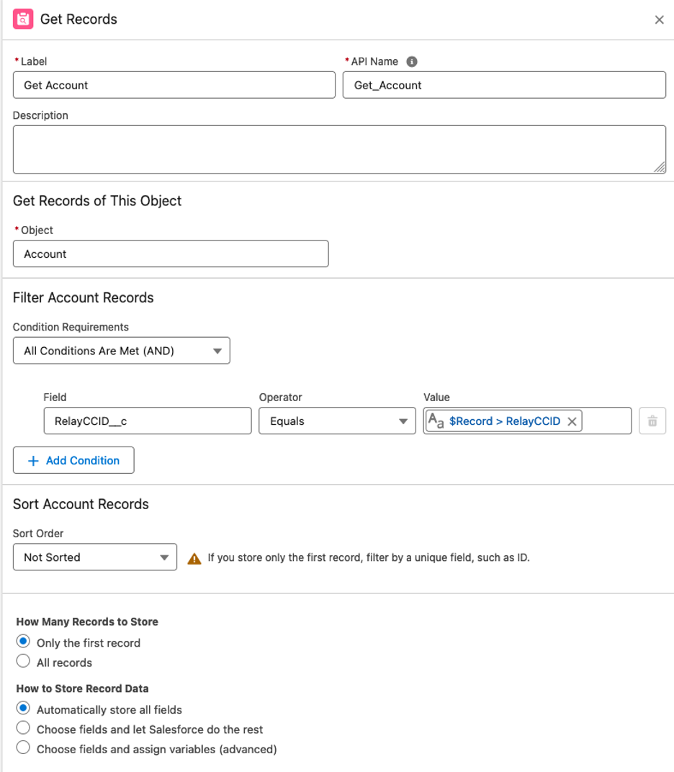Click the How to Store Record Data label
The height and width of the screenshot is (772, 674).
click(x=82, y=688)
